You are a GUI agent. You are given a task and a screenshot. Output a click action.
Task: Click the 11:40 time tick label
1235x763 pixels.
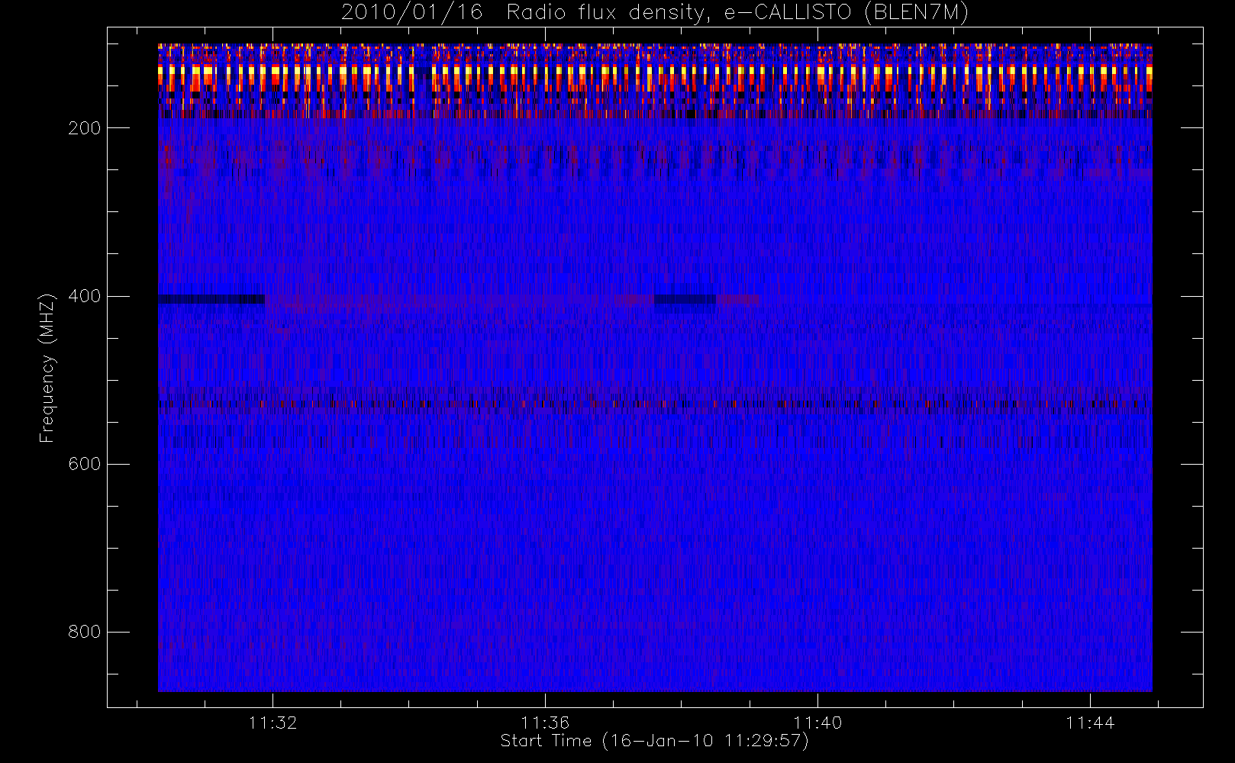pyautogui.click(x=817, y=723)
